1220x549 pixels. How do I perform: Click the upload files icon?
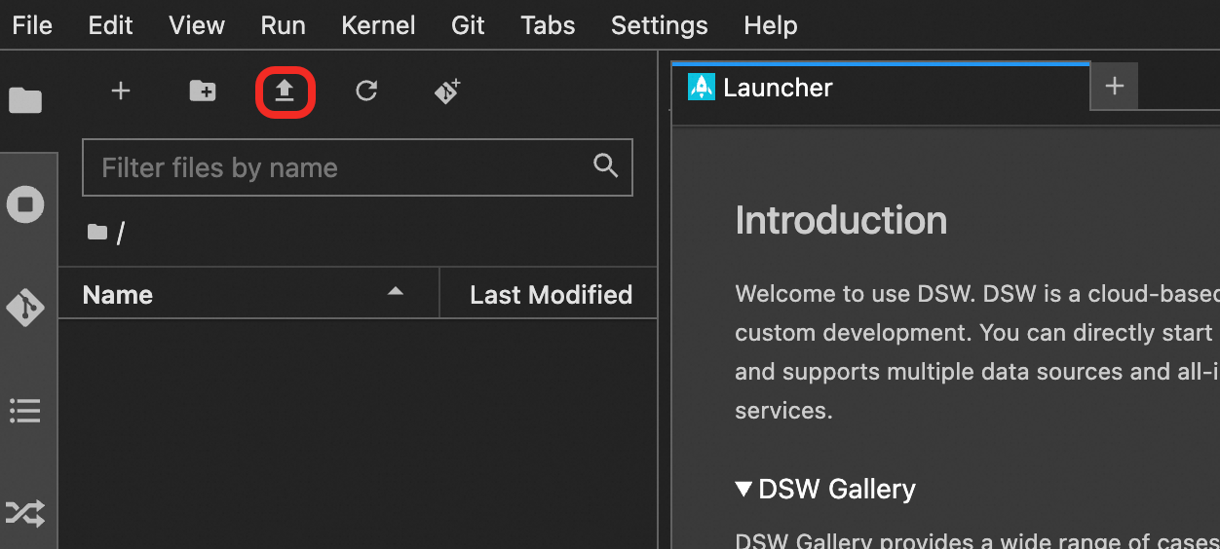click(x=285, y=91)
